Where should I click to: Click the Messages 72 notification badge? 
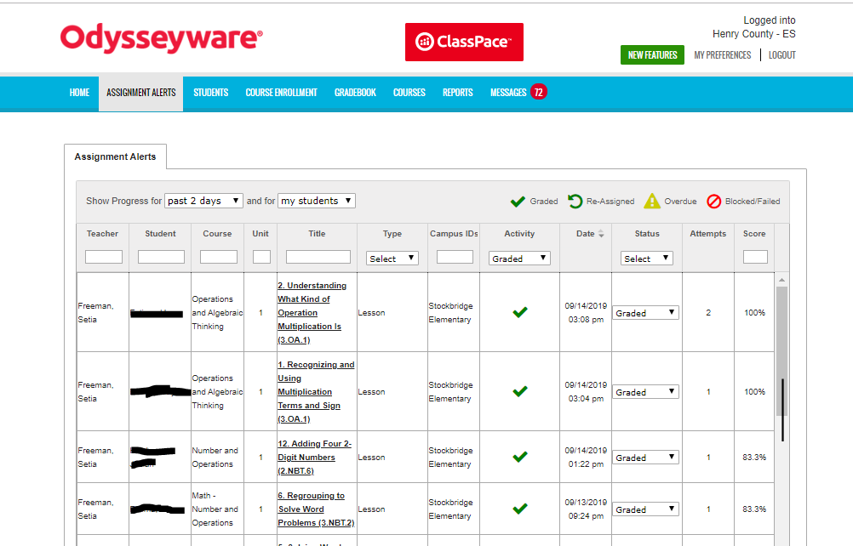(539, 93)
